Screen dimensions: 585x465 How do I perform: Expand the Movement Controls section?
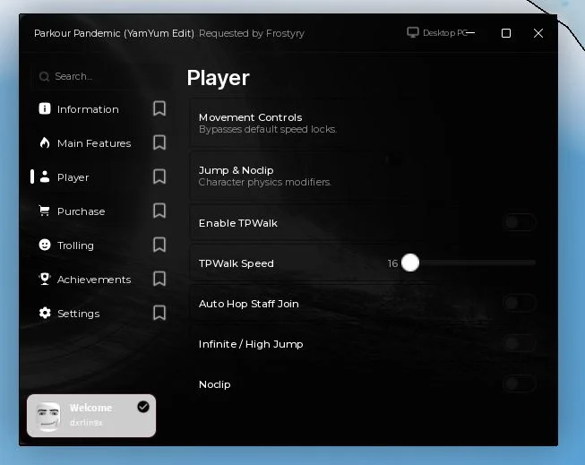[x=364, y=123]
